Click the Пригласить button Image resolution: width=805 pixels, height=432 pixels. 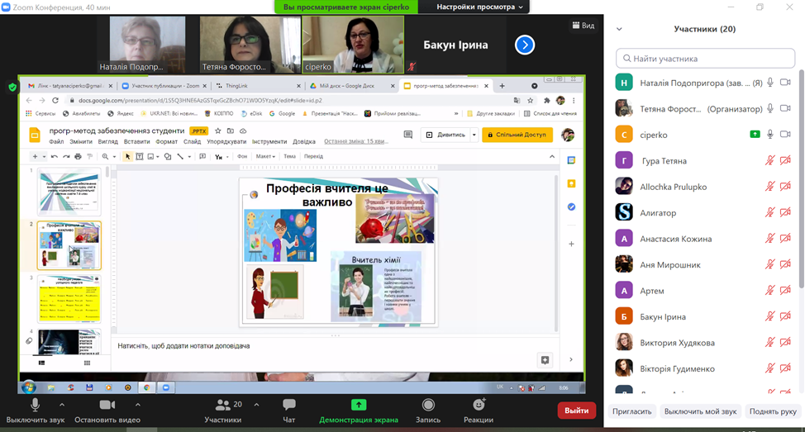(x=633, y=411)
